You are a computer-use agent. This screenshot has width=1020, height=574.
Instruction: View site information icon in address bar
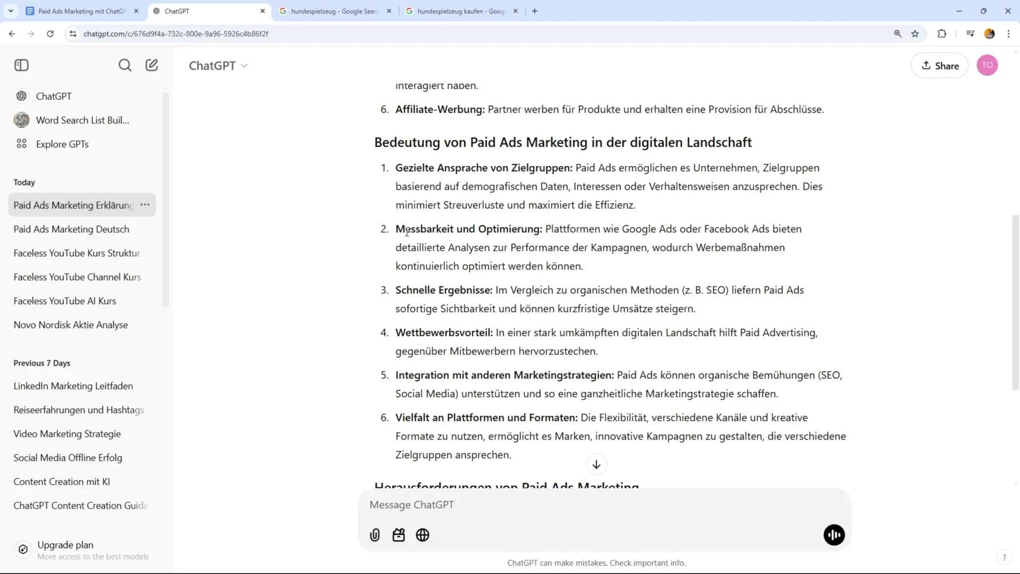click(x=73, y=33)
